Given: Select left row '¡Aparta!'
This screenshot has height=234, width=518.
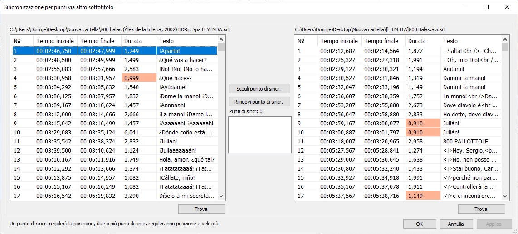Looking at the screenshot, I should (x=114, y=51).
